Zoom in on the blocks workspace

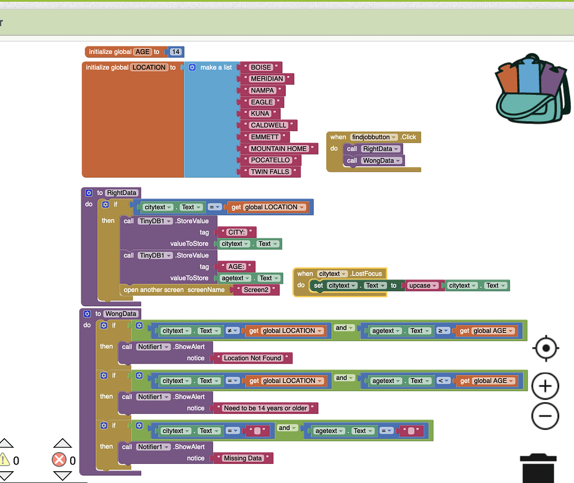[545, 386]
